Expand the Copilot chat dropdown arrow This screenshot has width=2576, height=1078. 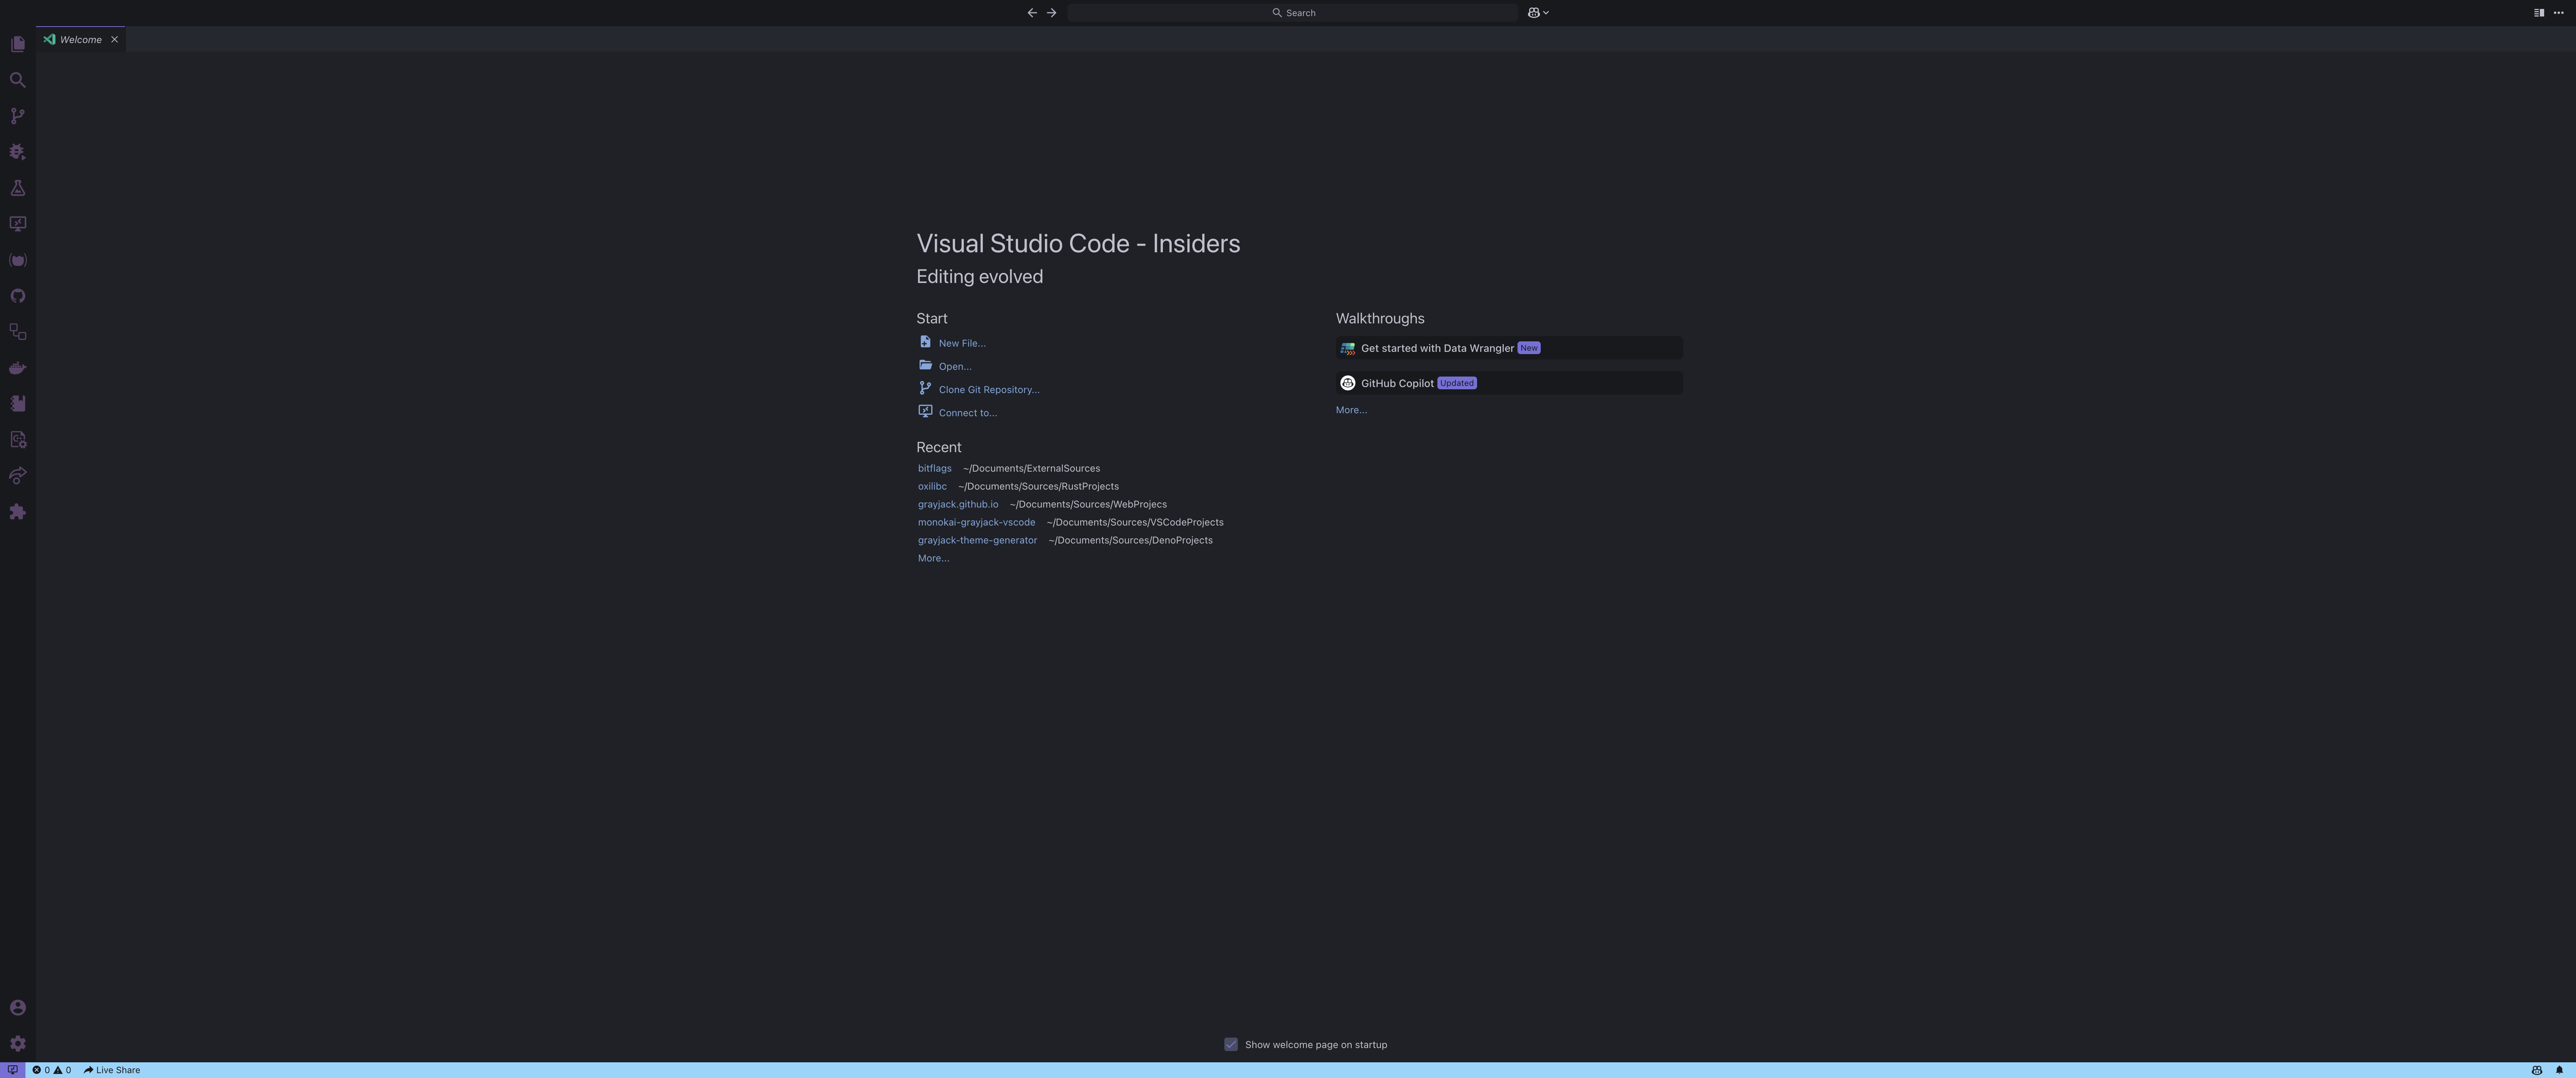[1546, 13]
